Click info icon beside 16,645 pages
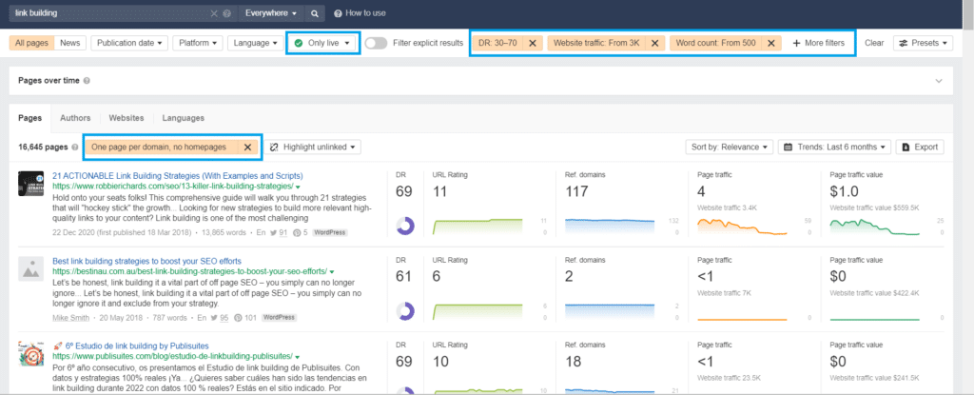 coord(74,148)
